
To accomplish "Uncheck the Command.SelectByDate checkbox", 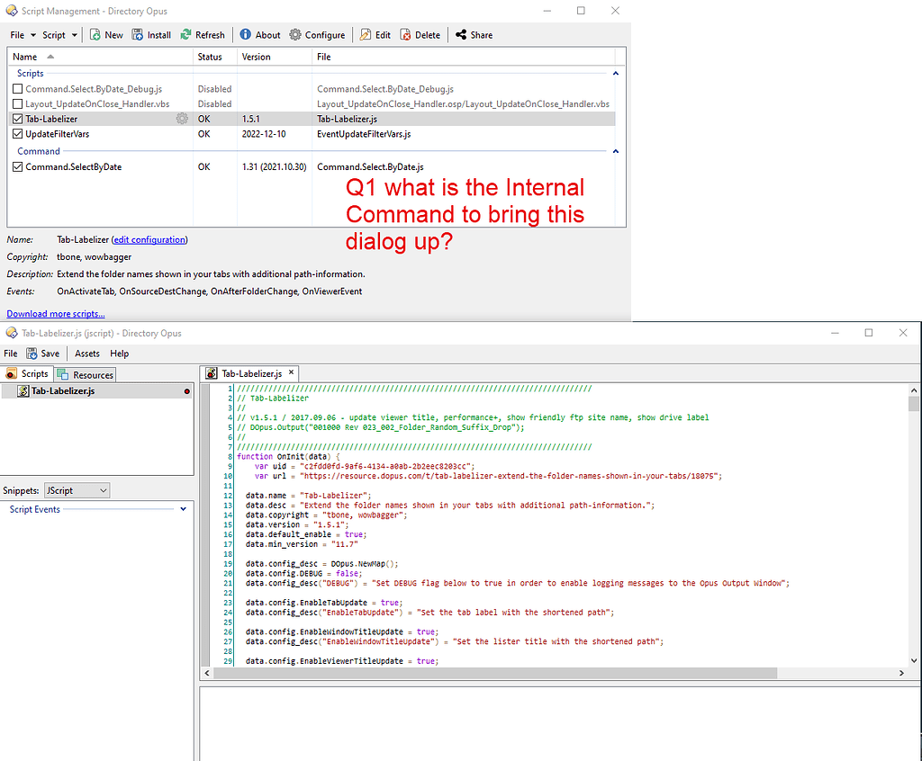I will pos(18,167).
